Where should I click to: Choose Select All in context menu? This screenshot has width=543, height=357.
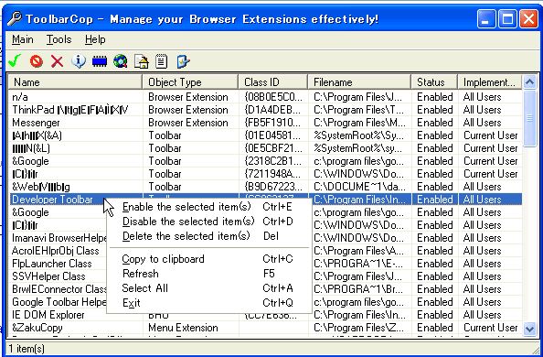[x=208, y=288]
